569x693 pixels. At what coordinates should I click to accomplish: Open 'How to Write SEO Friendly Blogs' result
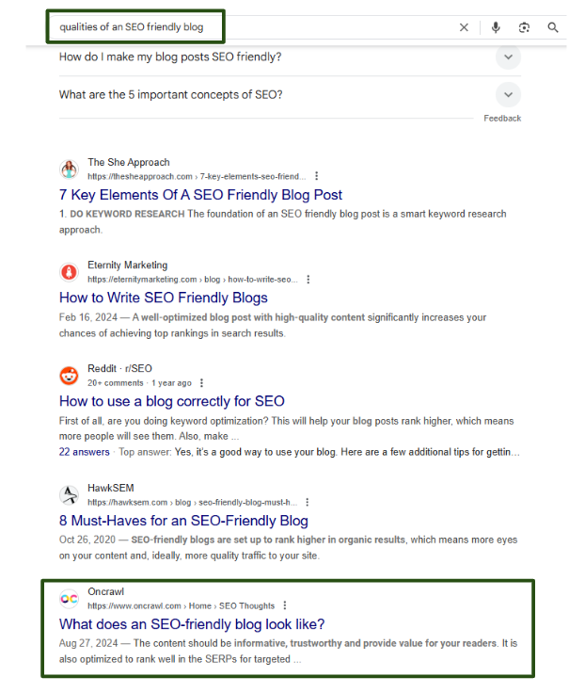click(x=164, y=298)
